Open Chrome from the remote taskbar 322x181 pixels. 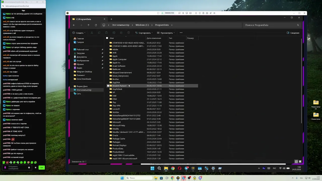click(x=173, y=168)
